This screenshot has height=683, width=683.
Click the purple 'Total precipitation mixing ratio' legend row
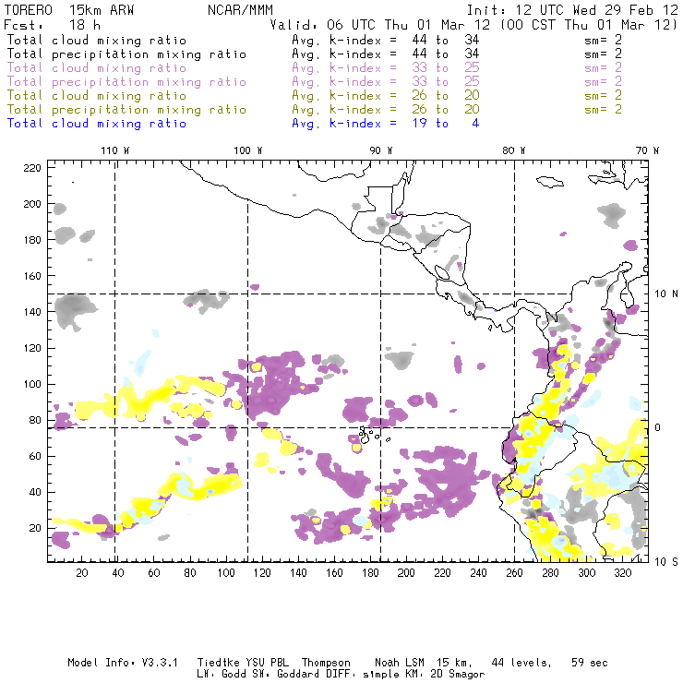(315, 82)
